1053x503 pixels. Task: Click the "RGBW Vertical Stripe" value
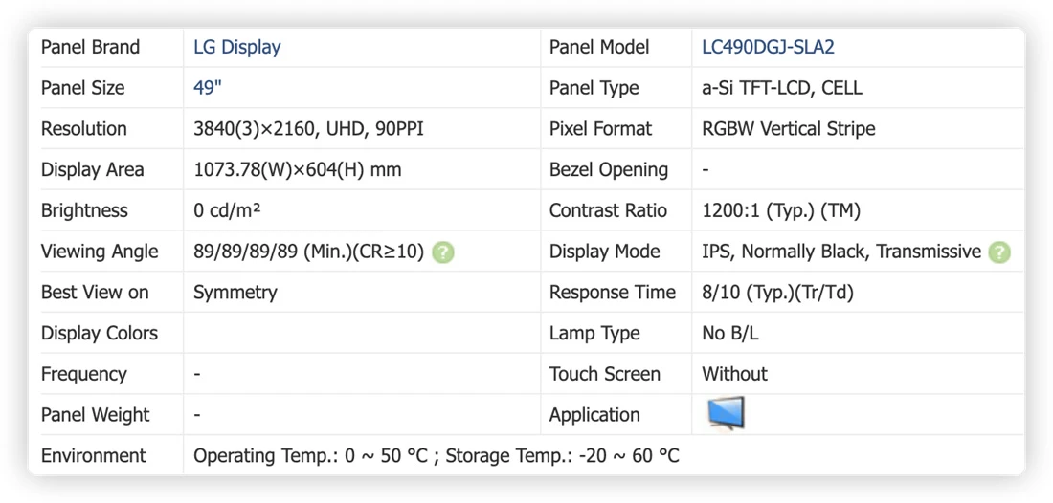(789, 129)
